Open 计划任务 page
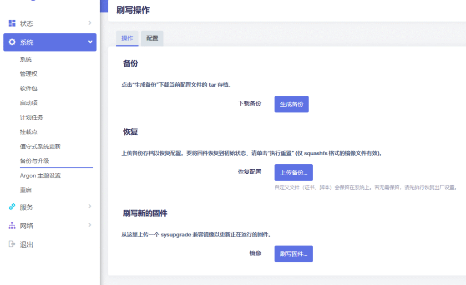This screenshot has height=285, width=466. [x=32, y=118]
